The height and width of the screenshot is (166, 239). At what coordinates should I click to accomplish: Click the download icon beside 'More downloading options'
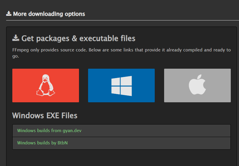[x=9, y=13]
